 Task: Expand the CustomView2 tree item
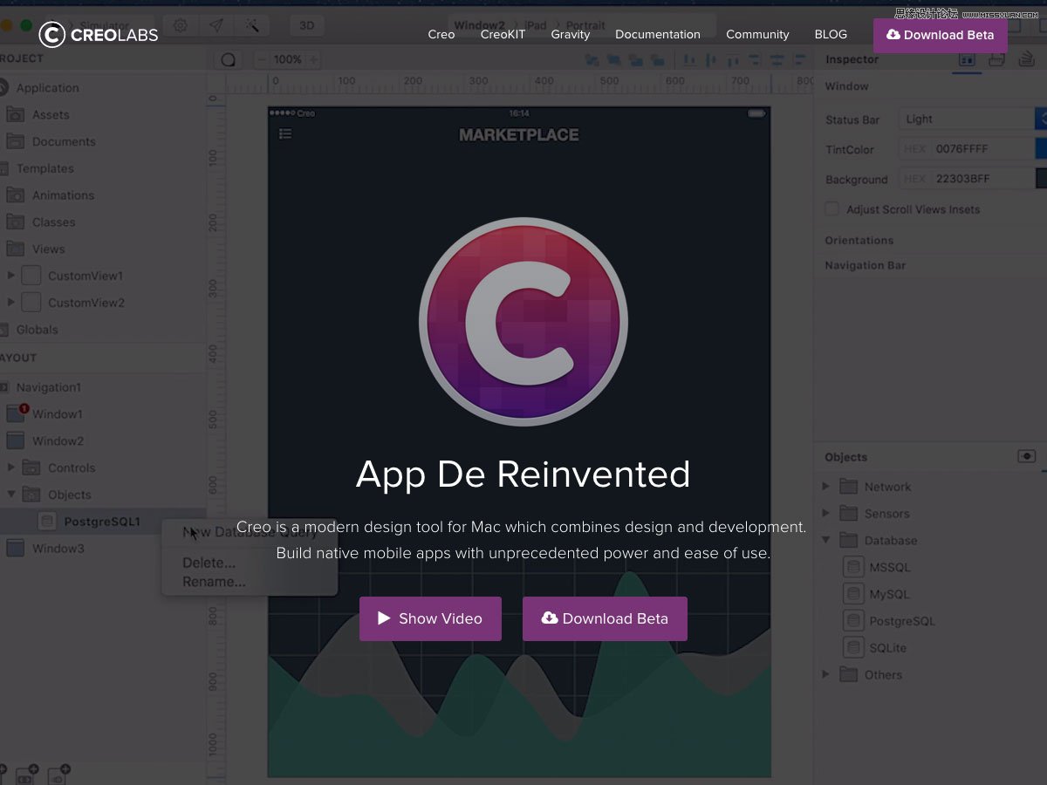(x=11, y=303)
